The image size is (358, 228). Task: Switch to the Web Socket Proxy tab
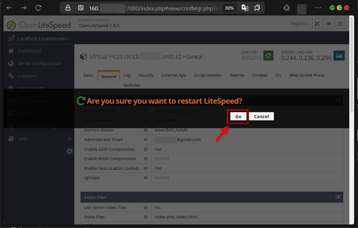click(307, 75)
